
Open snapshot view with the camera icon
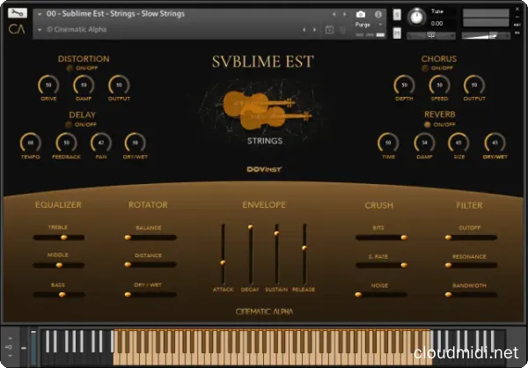[x=360, y=14]
